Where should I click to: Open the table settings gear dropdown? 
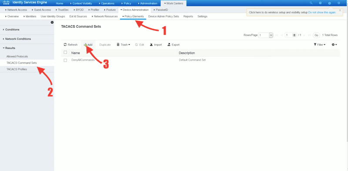click(334, 45)
